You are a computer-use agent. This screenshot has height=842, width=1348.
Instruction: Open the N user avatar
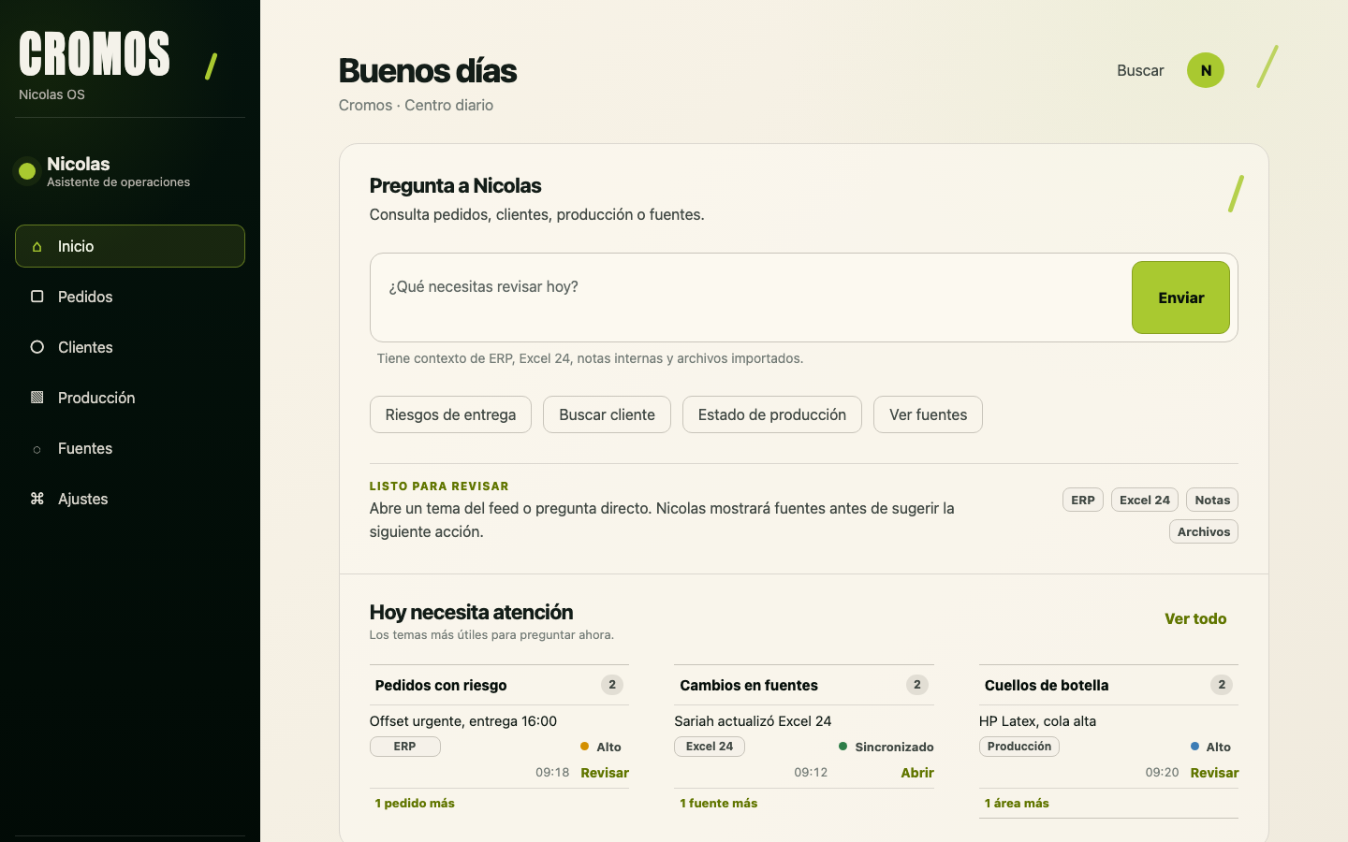(x=1206, y=70)
